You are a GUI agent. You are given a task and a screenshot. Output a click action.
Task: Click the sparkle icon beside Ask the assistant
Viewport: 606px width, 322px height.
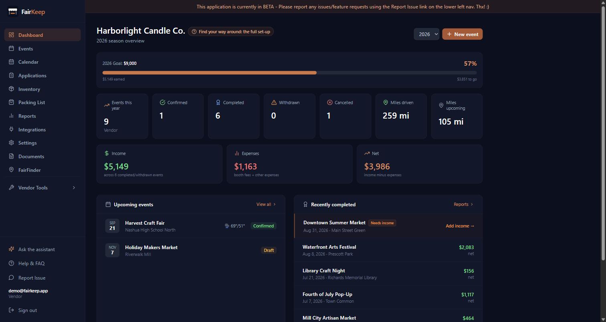(x=11, y=249)
